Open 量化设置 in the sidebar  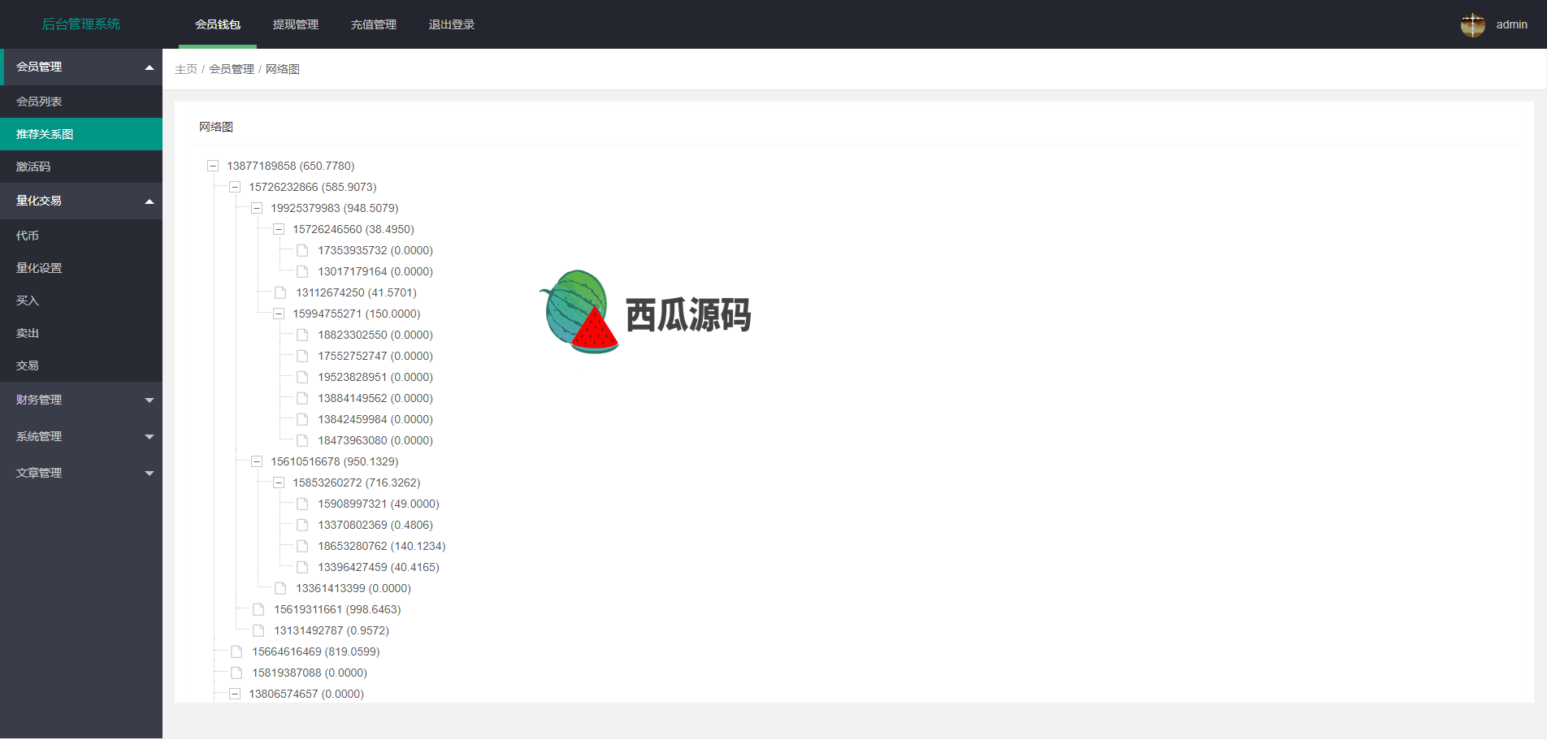[81, 268]
